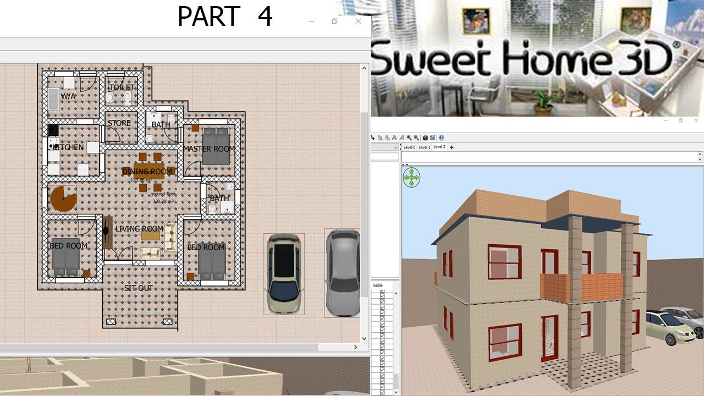
Task: Switch to the Level 1 tab
Action: coord(425,147)
